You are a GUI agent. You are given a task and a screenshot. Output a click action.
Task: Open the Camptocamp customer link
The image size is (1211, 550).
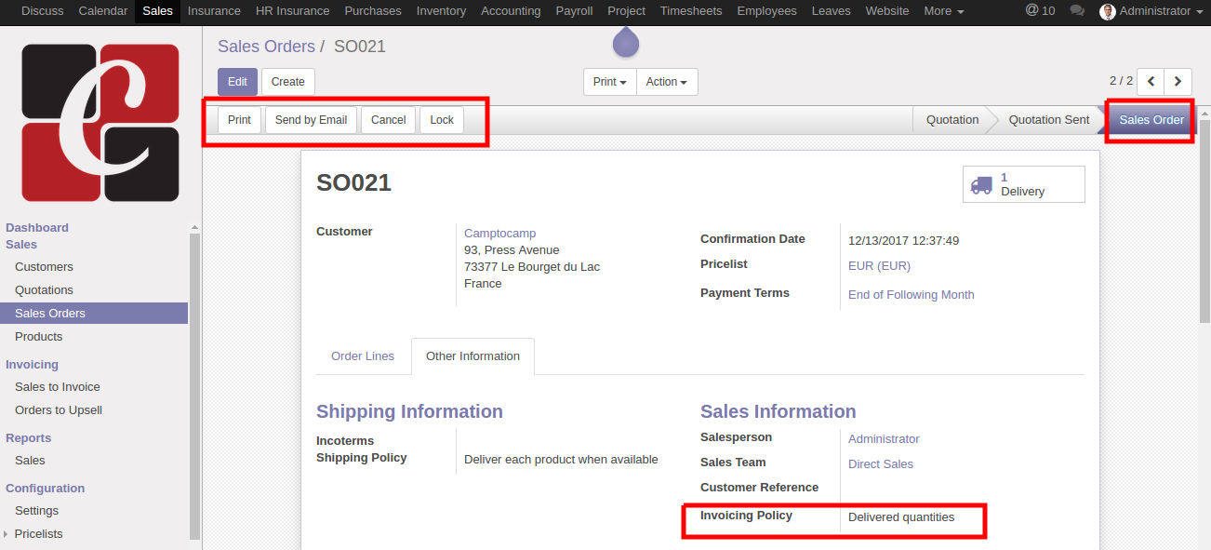click(499, 234)
